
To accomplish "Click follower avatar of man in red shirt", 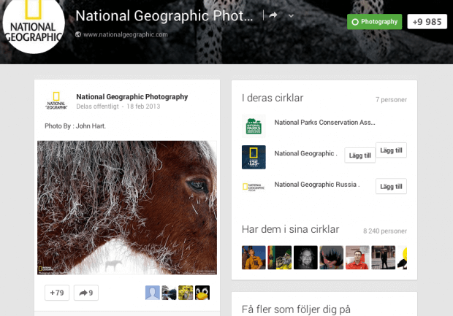I will 357,258.
